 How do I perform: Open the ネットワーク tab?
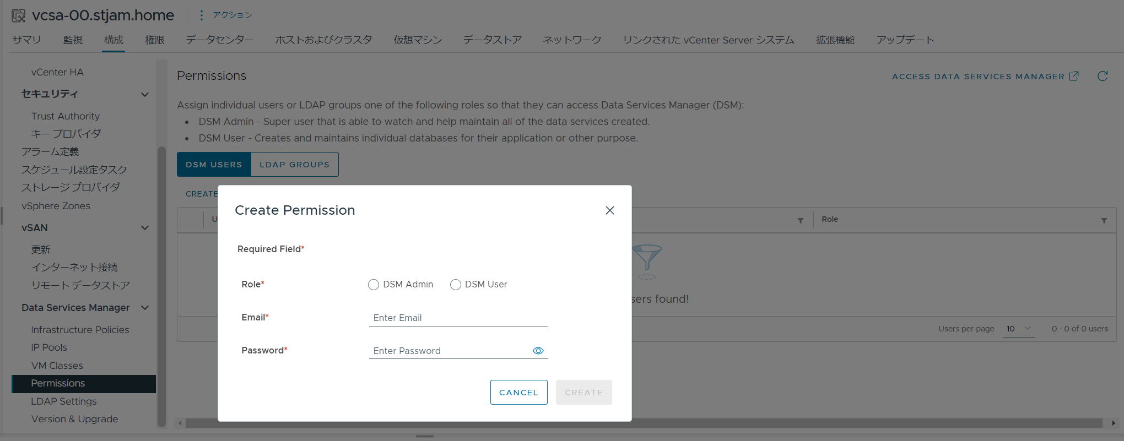pos(572,40)
